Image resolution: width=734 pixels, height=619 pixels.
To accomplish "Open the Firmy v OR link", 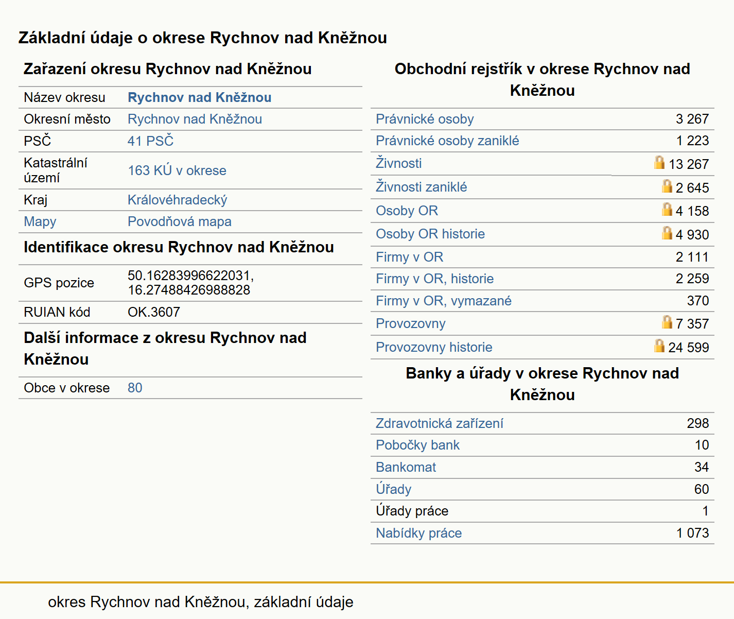I will pyautogui.click(x=410, y=257).
